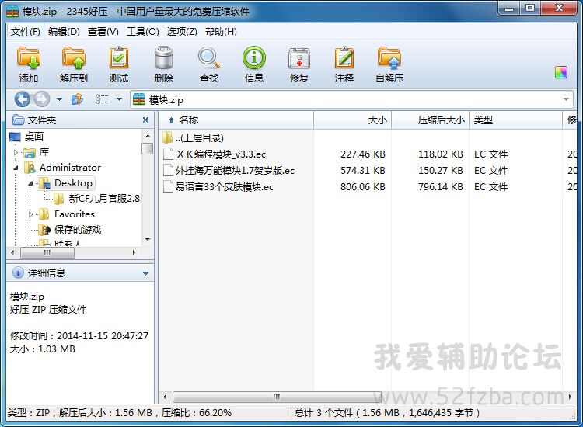Screen dimensions: 583x427
Task: Close the 文件夹 folder panel
Action: 146,120
